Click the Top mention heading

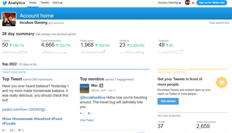coord(92,79)
